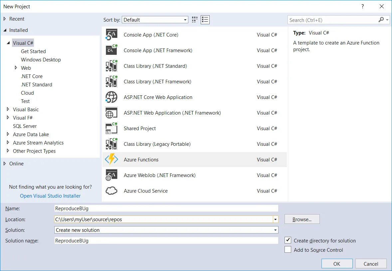Expand the Recent section

[x=5, y=19]
